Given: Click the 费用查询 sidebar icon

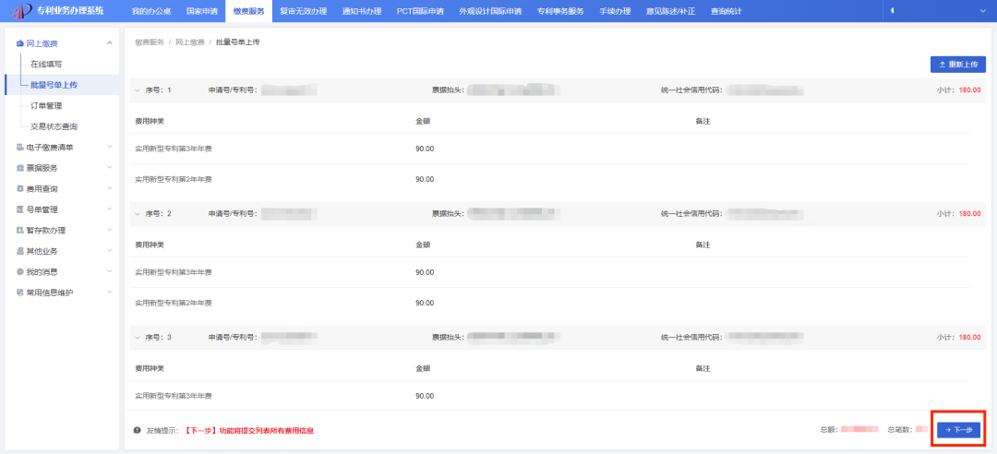Looking at the screenshot, I should click(19, 189).
